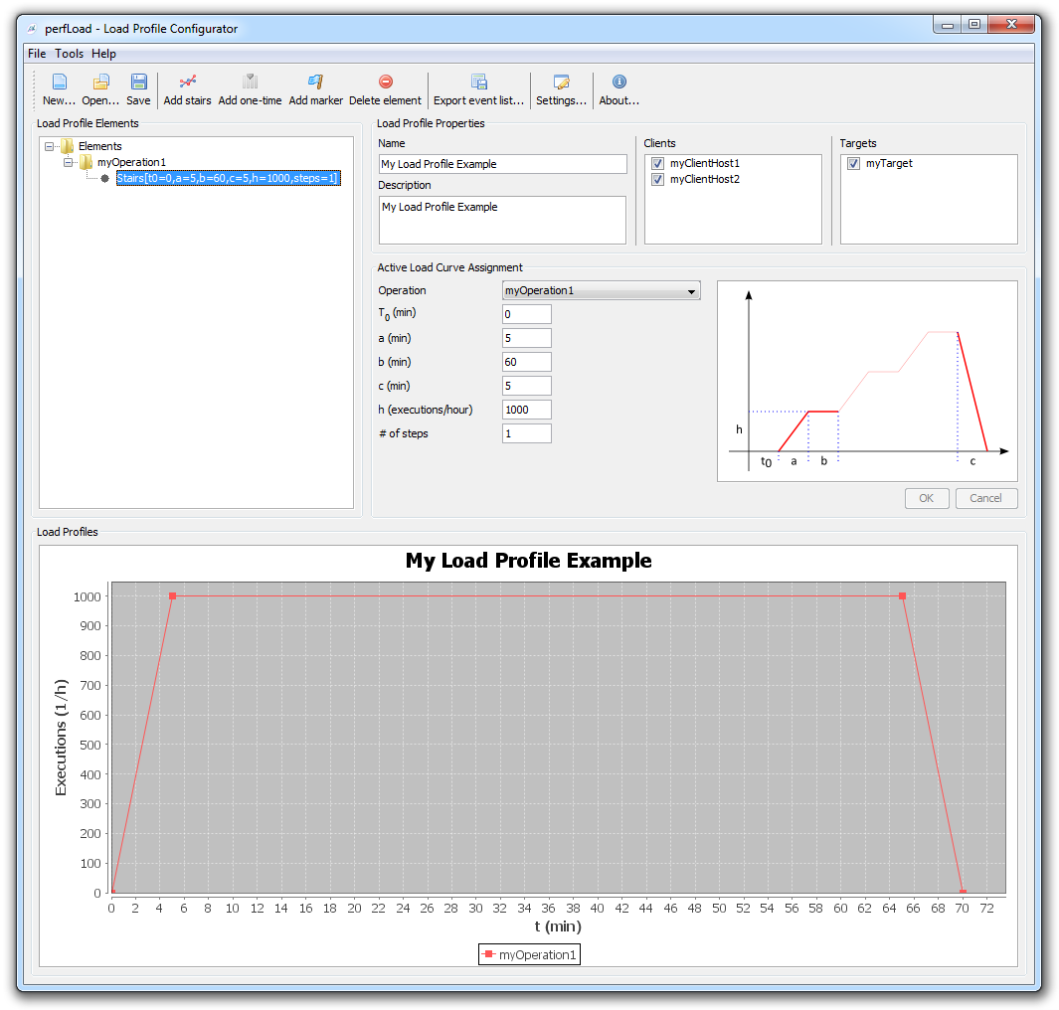Focus the b (min) input field
The width and height of the screenshot is (1059, 1010).
pos(527,362)
